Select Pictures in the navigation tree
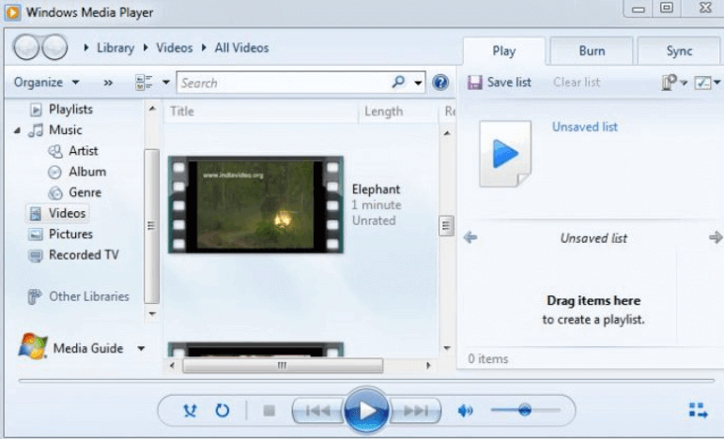Screen dimensions: 724x439 click(x=70, y=234)
